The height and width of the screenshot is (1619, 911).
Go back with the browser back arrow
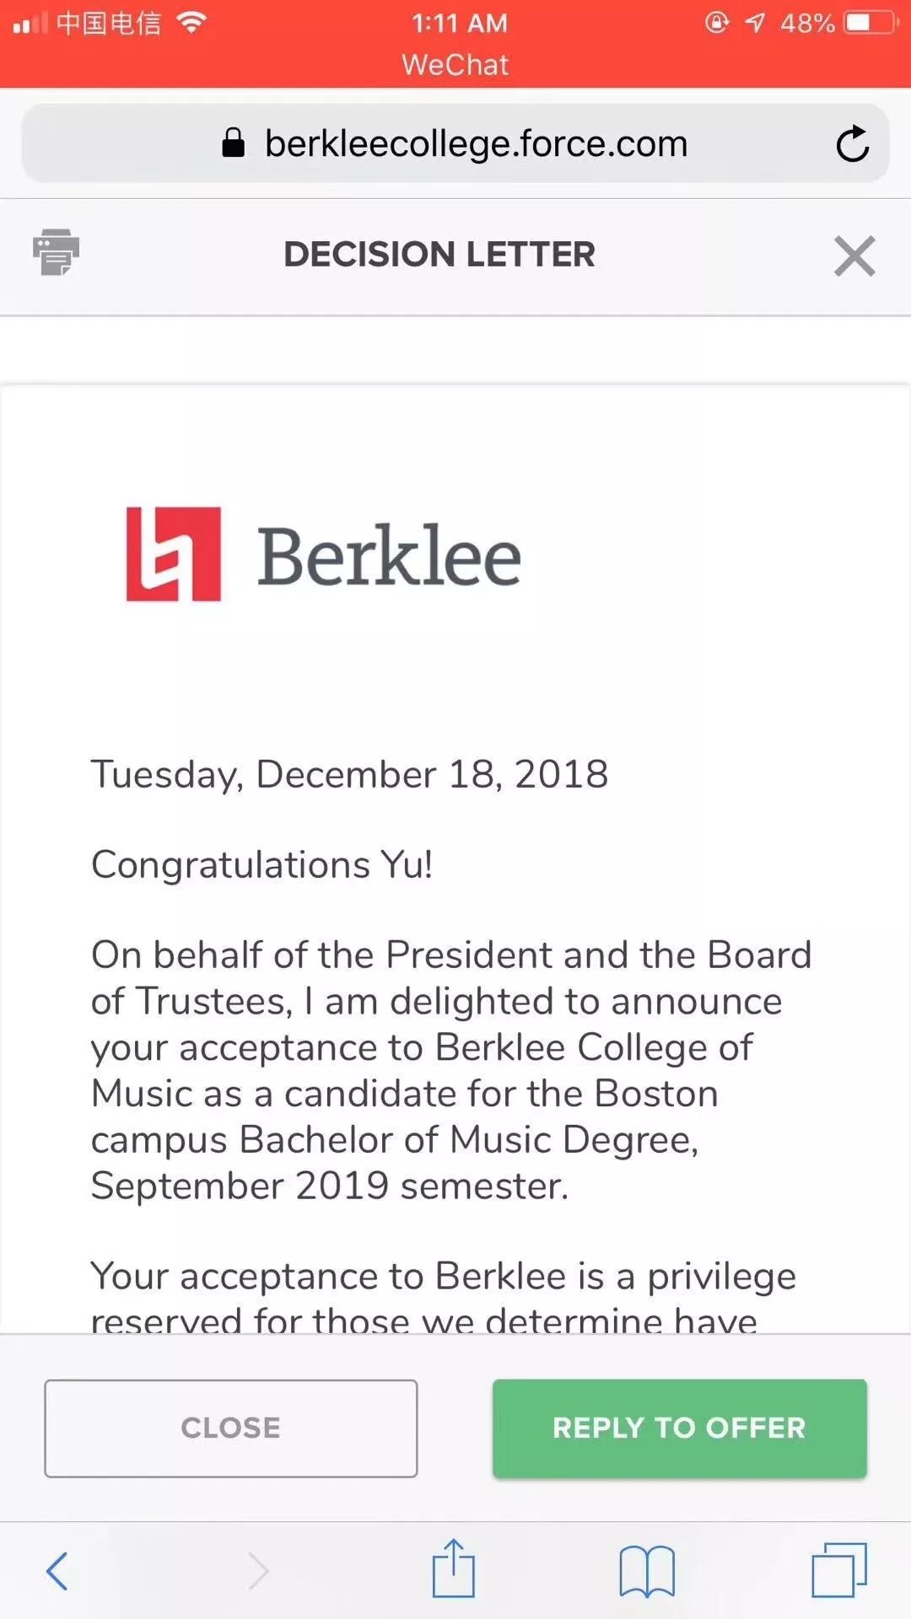point(57,1570)
